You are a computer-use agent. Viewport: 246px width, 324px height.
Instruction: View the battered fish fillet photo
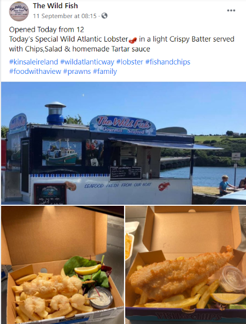186,265
